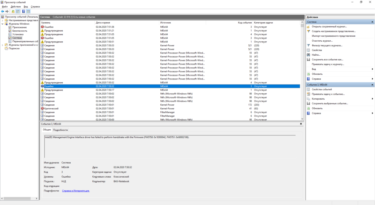
Task: Click the filter current log funnel icon
Action: click(308, 45)
